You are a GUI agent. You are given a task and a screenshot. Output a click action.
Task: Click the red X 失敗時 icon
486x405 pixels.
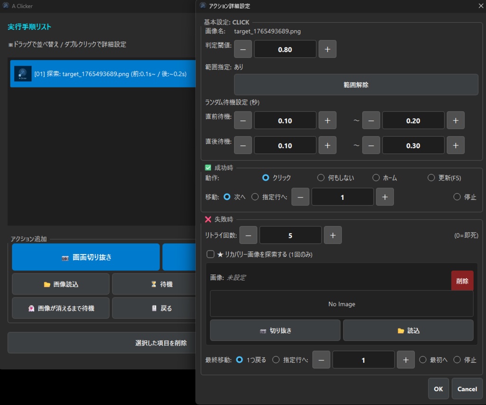click(208, 219)
